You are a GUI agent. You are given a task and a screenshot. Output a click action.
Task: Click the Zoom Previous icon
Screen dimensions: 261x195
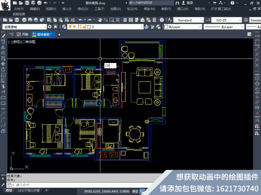[118, 20]
